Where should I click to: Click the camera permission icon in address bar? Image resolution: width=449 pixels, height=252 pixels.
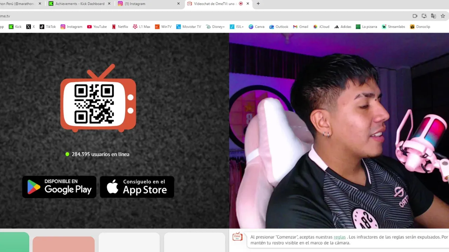tap(415, 16)
